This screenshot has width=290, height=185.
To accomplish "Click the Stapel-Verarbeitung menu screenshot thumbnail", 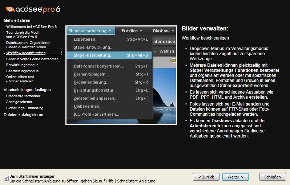I will tap(121, 75).
